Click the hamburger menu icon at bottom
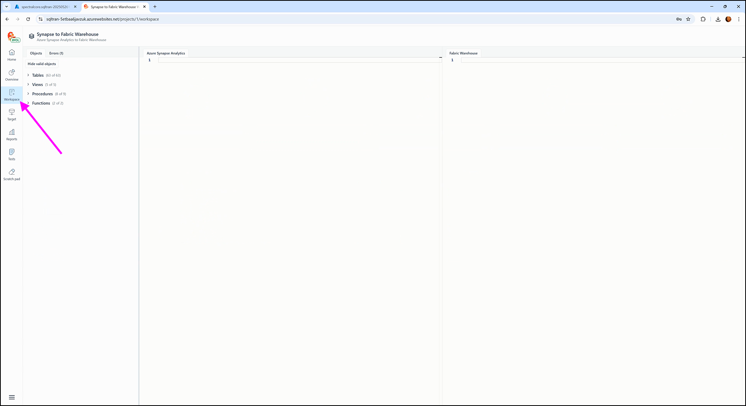Viewport: 746px width, 406px height. point(12,397)
